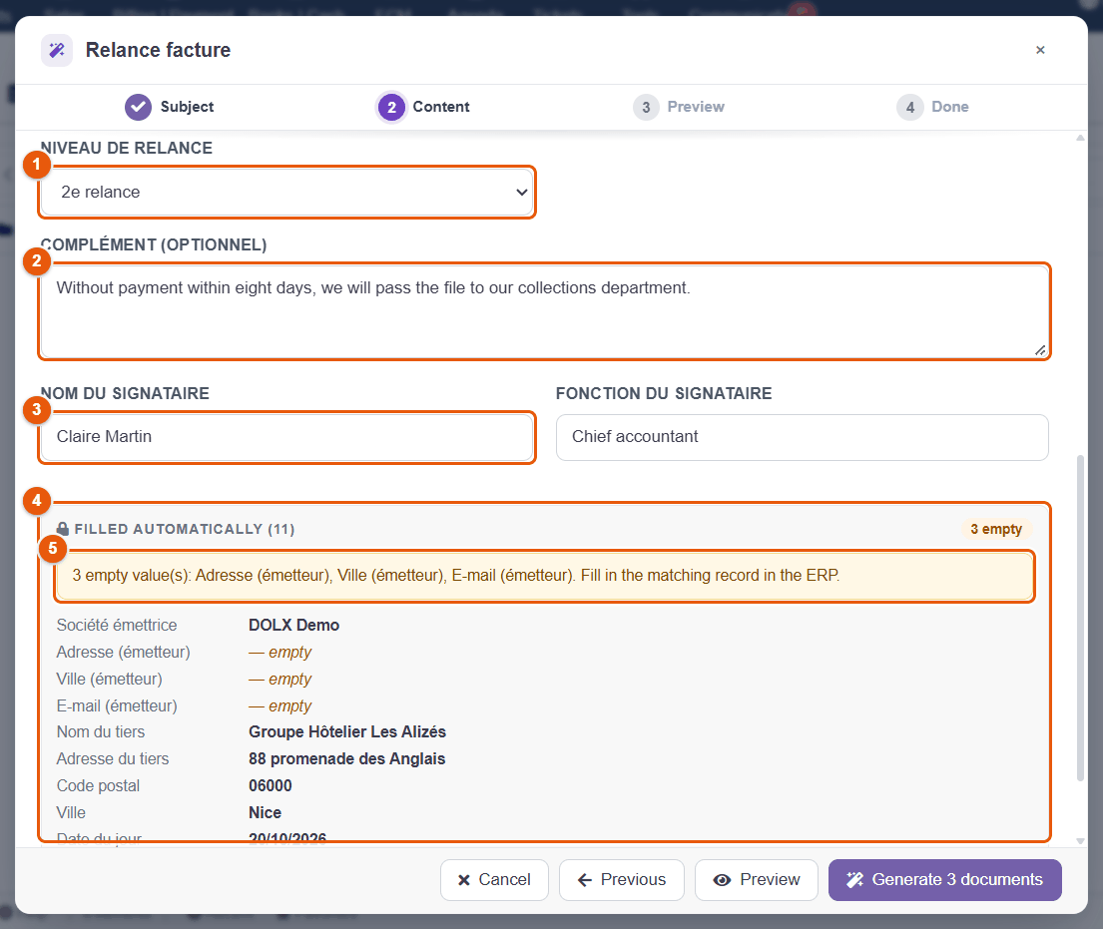Click the Adresse du tiers label

click(x=113, y=758)
